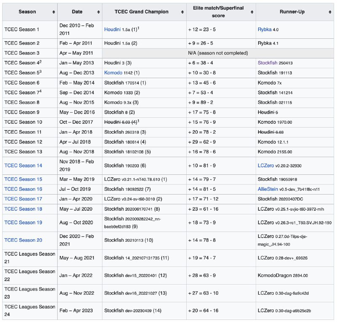The height and width of the screenshot is (322, 337).
Task: Click the Season column header text
Action: click(27, 12)
